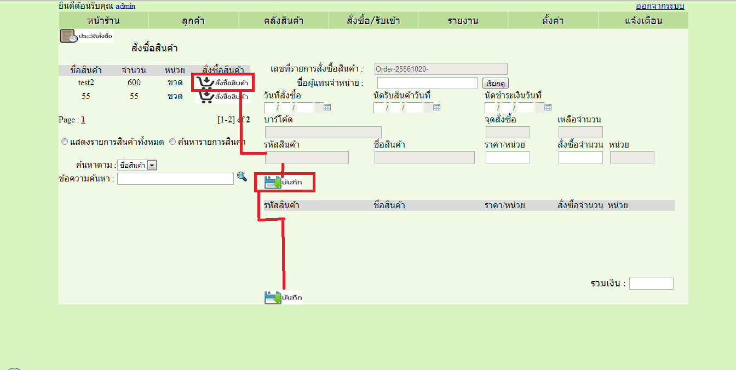This screenshot has width=736, height=370.
Task: Click the 600 quantity cell
Action: click(134, 83)
